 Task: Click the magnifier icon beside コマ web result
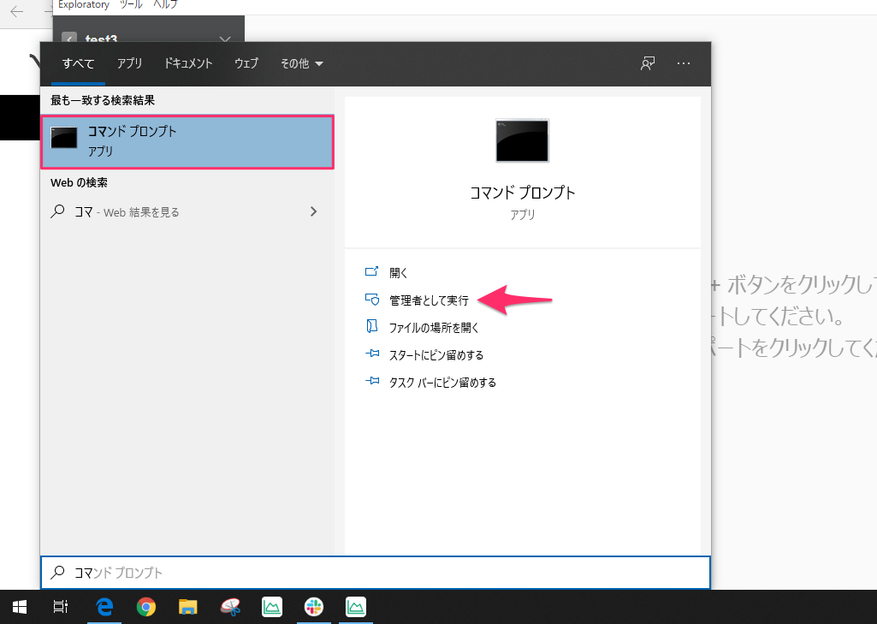(x=57, y=211)
